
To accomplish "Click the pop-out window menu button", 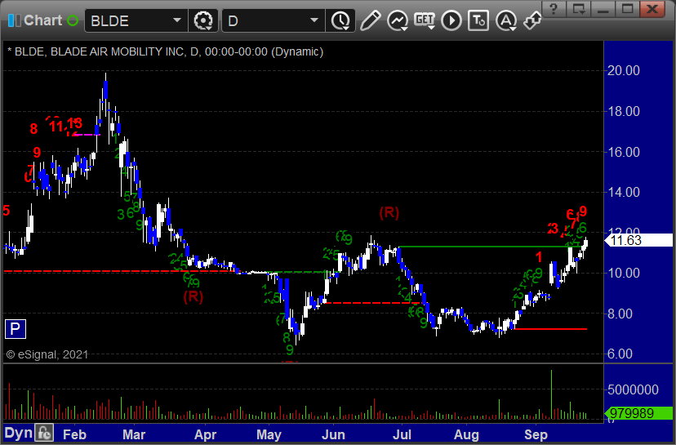I will [x=578, y=9].
